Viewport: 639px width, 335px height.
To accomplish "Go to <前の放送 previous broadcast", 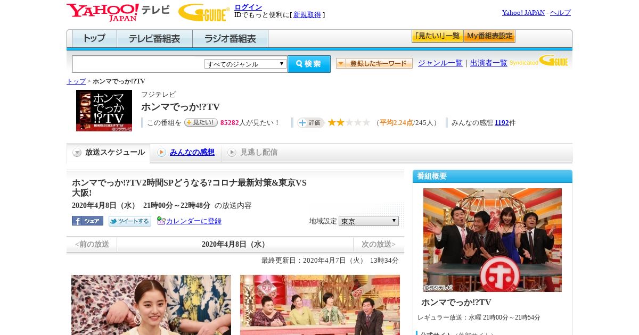I will click(92, 245).
